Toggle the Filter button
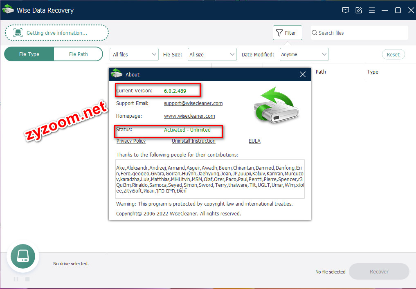Viewport: 416px width, 289px height. tap(287, 33)
